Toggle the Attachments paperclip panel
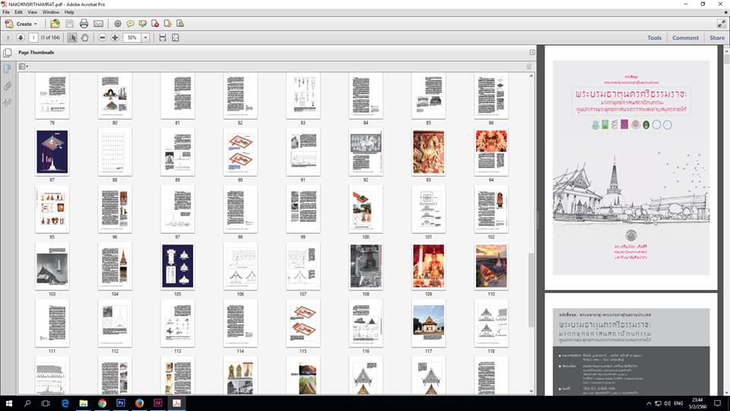 click(8, 84)
